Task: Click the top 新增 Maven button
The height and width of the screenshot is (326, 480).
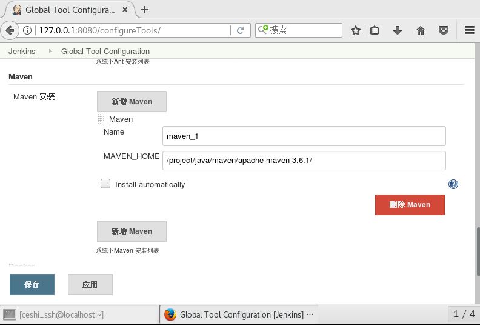Action: tap(132, 102)
